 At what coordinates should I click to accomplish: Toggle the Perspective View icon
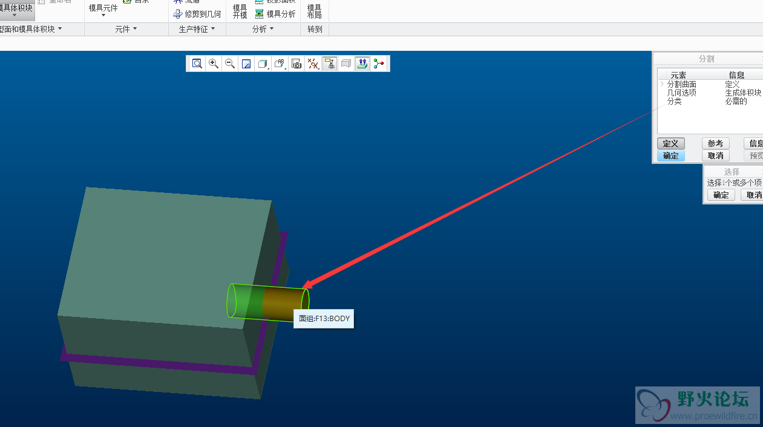pyautogui.click(x=346, y=64)
